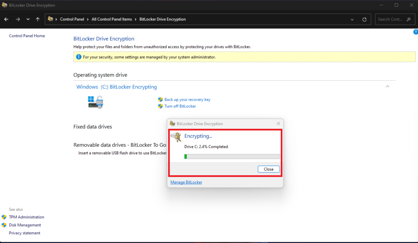This screenshot has width=418, height=243.
Task: Refresh the Control Panel view
Action: [364, 19]
